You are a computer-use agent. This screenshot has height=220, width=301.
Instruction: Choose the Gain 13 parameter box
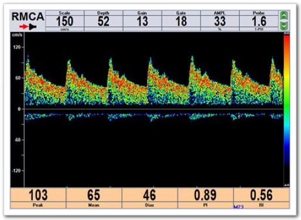click(x=142, y=20)
